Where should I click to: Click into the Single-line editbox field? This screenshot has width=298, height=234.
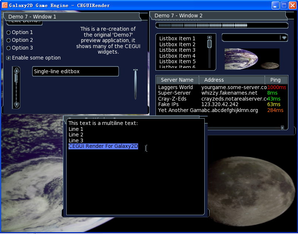pos(75,71)
